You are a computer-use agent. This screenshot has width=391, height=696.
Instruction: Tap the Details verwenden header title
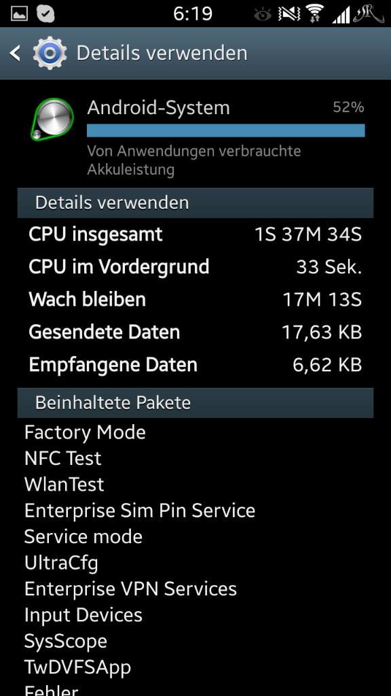pos(162,53)
